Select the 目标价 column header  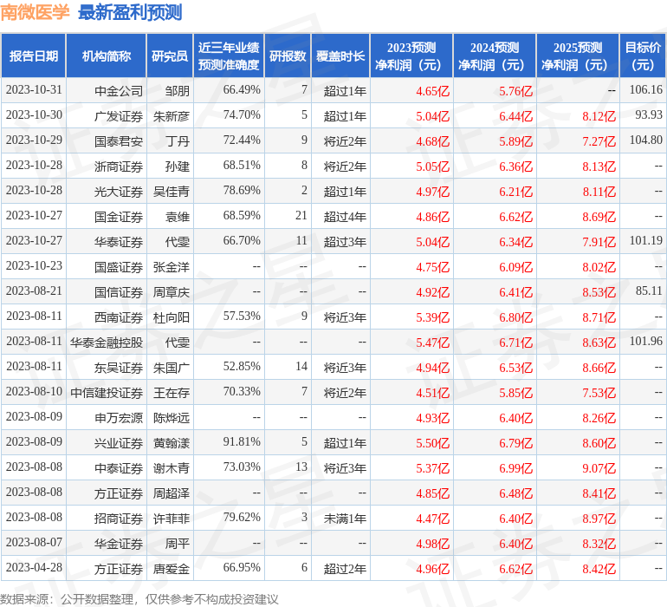tap(643, 55)
